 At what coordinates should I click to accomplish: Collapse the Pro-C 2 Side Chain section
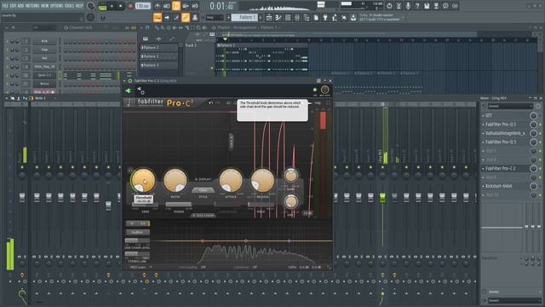click(x=203, y=216)
